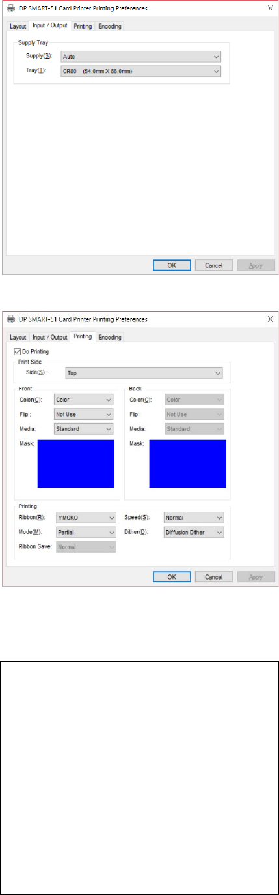Open Speed dropdown set to Normal
The image size is (279, 895).
coord(194,518)
